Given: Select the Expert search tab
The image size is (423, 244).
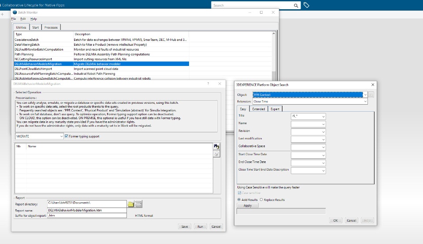Looking at the screenshot, I should pyautogui.click(x=275, y=109).
